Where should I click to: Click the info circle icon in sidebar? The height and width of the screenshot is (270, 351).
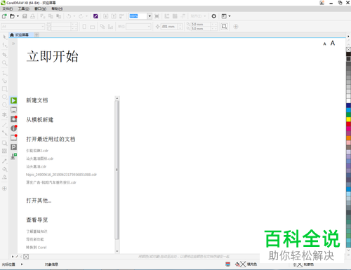pyautogui.click(x=13, y=128)
